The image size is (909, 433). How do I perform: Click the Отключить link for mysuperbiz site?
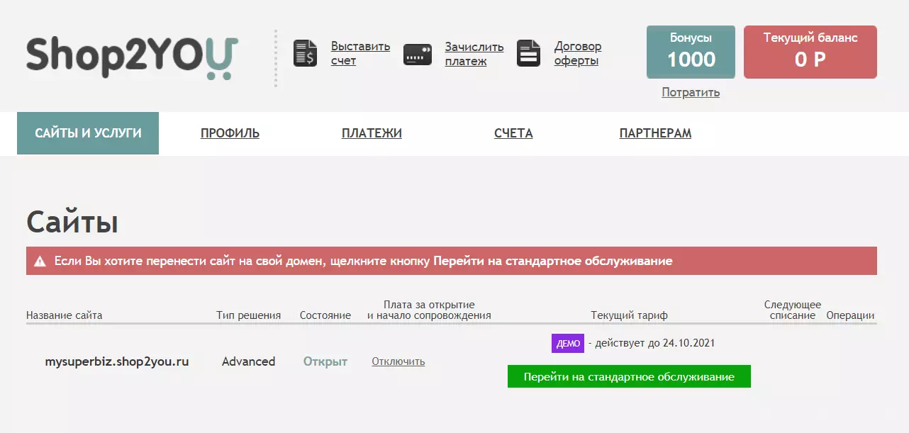398,361
